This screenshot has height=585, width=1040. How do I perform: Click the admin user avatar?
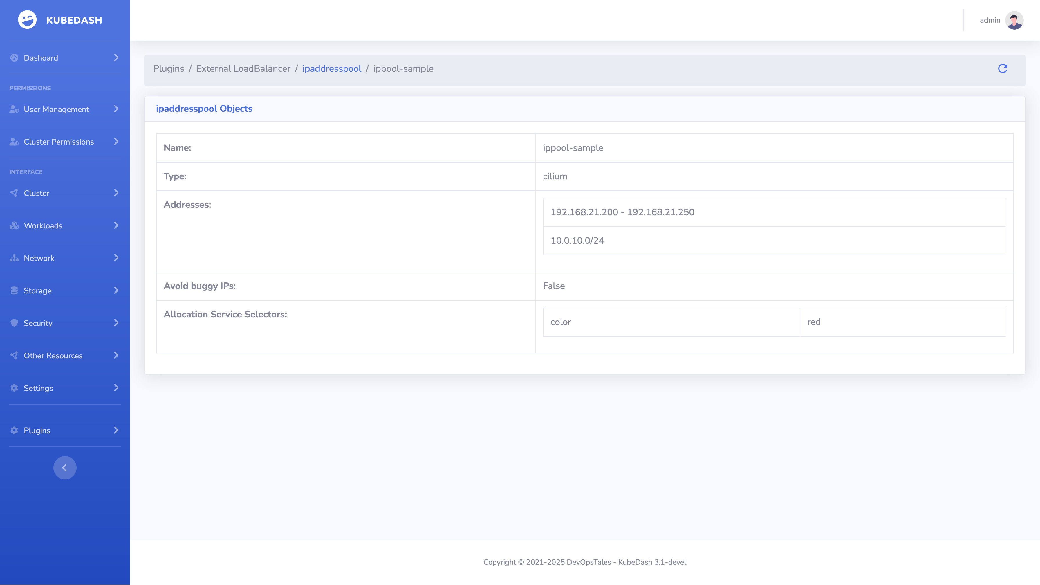[x=1014, y=20]
